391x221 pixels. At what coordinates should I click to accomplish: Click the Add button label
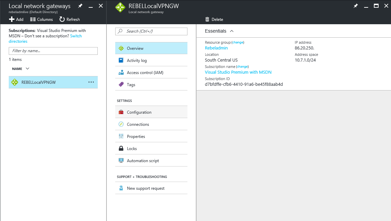[x=20, y=19]
